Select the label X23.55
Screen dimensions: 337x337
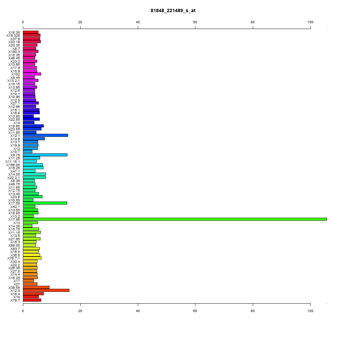pyautogui.click(x=14, y=129)
